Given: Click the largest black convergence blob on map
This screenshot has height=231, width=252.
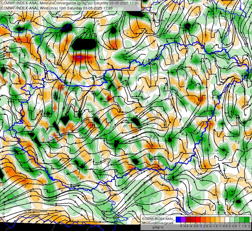Looking at the screenshot, I should [x=84, y=44].
